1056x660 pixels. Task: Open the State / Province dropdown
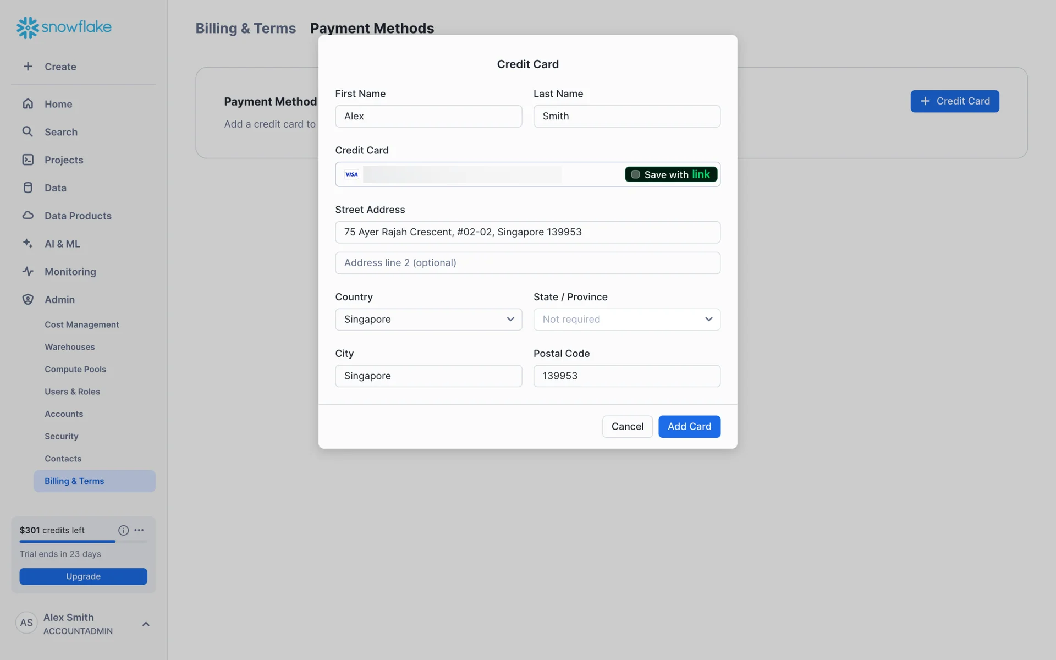point(626,320)
